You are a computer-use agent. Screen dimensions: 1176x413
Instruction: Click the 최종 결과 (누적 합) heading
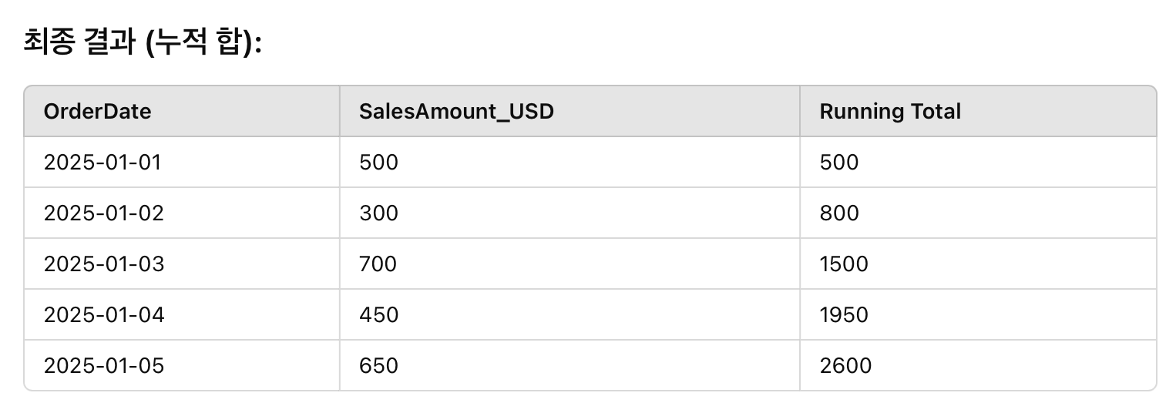pyautogui.click(x=143, y=42)
